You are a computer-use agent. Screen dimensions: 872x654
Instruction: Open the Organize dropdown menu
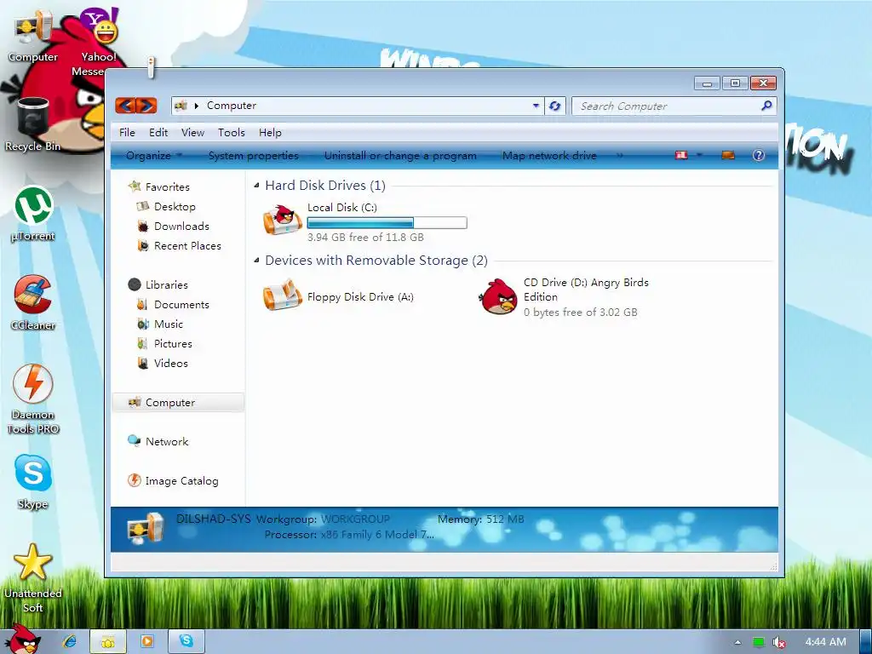click(x=154, y=156)
